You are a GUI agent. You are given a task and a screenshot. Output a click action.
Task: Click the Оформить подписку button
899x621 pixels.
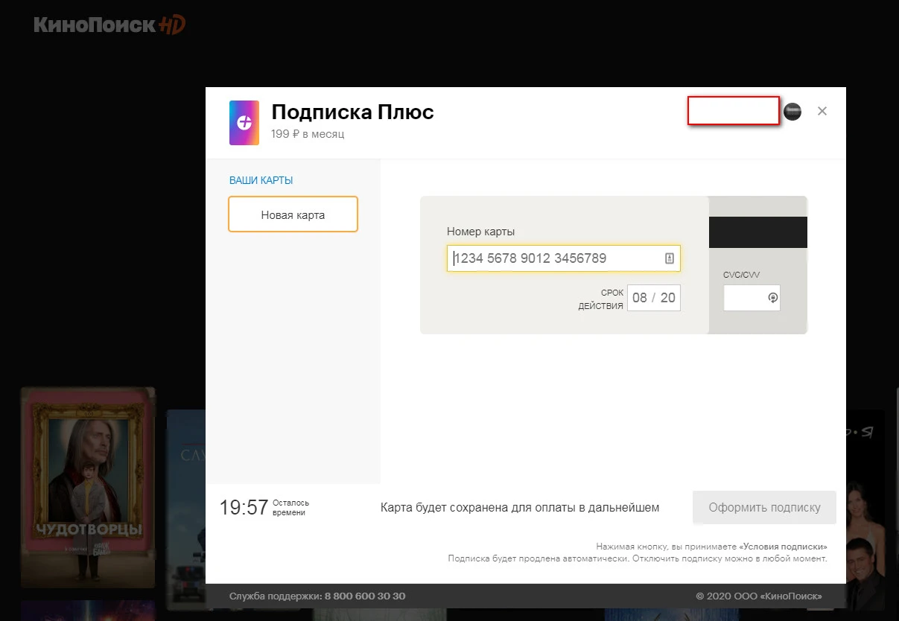[x=764, y=508]
